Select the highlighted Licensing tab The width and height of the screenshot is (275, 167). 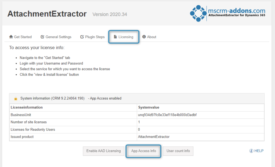(124, 37)
